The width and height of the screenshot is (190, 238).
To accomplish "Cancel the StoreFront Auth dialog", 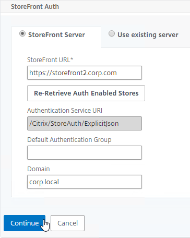I will coord(67,223).
